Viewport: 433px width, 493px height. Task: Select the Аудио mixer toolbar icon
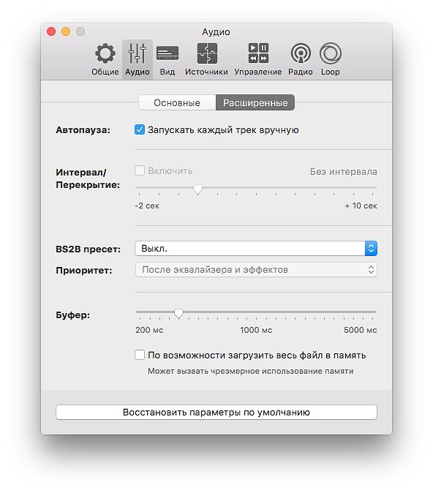(x=137, y=59)
